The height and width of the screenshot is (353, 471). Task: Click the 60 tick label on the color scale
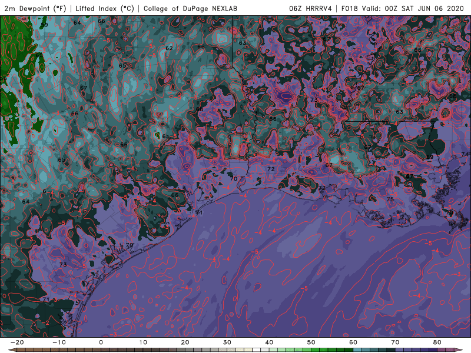(x=353, y=342)
